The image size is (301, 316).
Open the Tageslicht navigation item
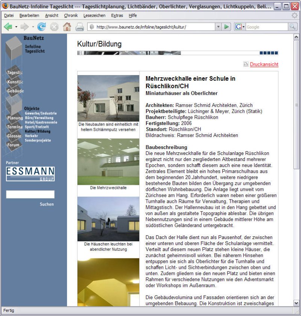(15, 72)
